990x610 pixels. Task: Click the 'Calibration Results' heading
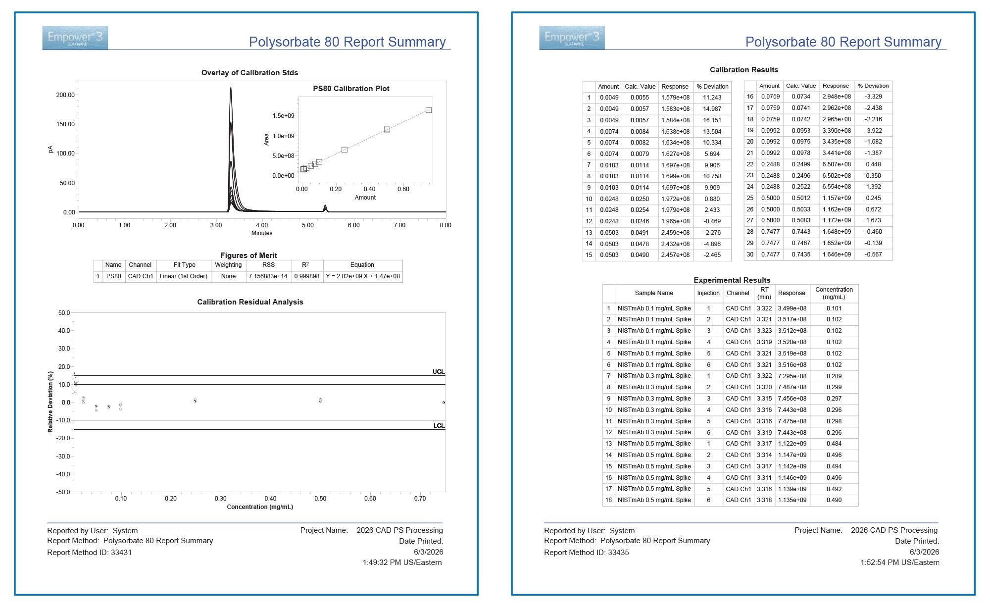744,70
